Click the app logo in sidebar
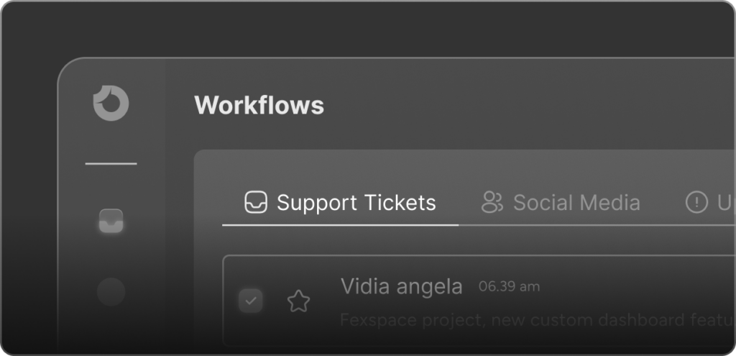The height and width of the screenshot is (356, 736). point(111,104)
